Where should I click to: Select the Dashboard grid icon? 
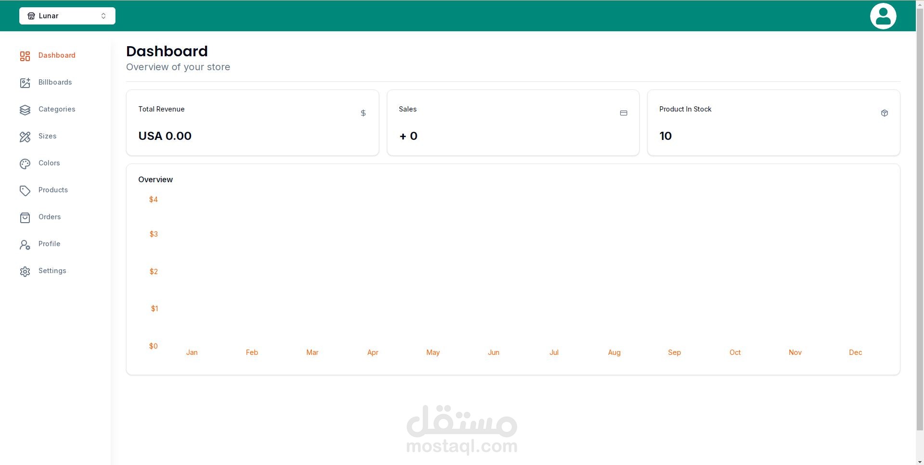[x=25, y=56]
